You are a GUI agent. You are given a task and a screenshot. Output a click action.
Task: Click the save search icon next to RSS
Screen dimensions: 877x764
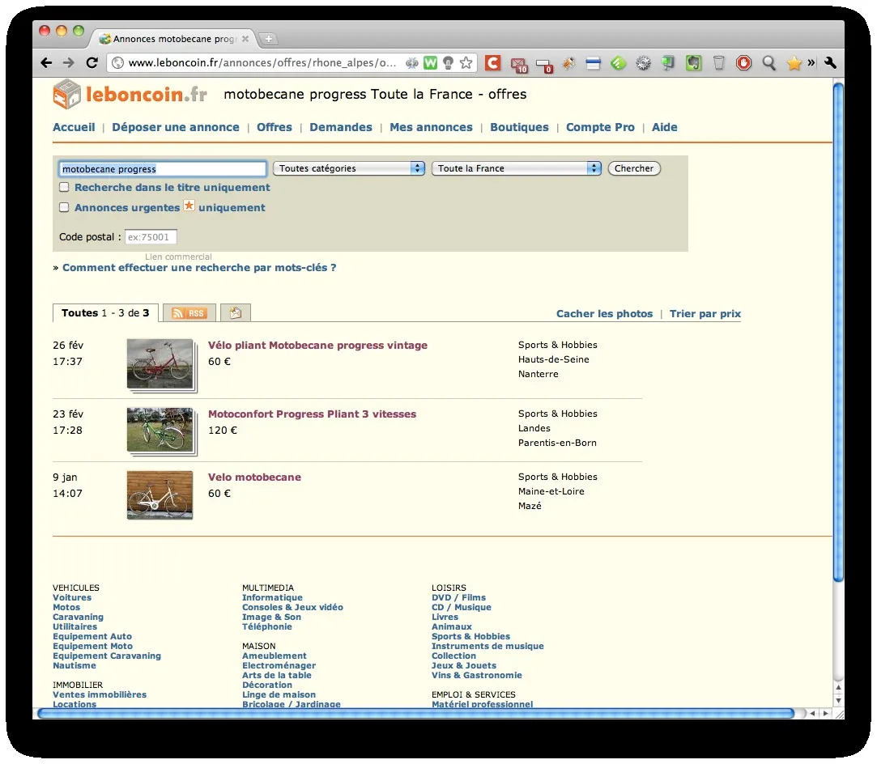click(236, 313)
